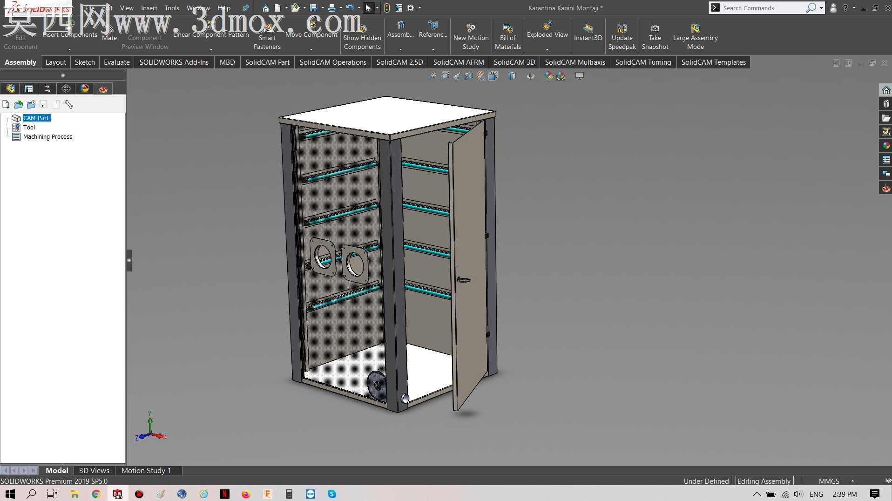Activate the Select cursor tool
Viewport: 892px width, 501px height.
(x=368, y=8)
